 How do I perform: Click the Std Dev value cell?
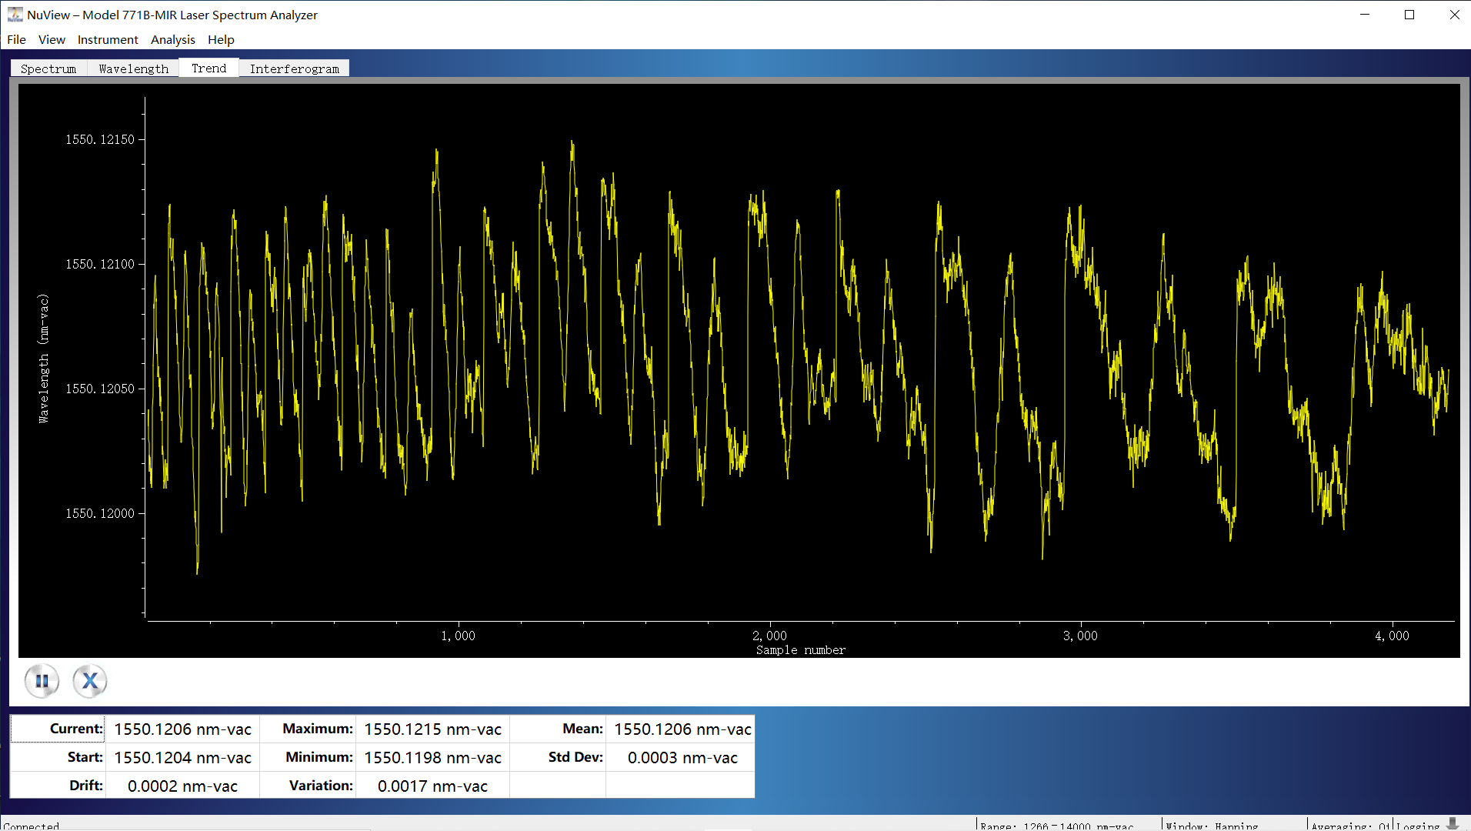(x=682, y=757)
